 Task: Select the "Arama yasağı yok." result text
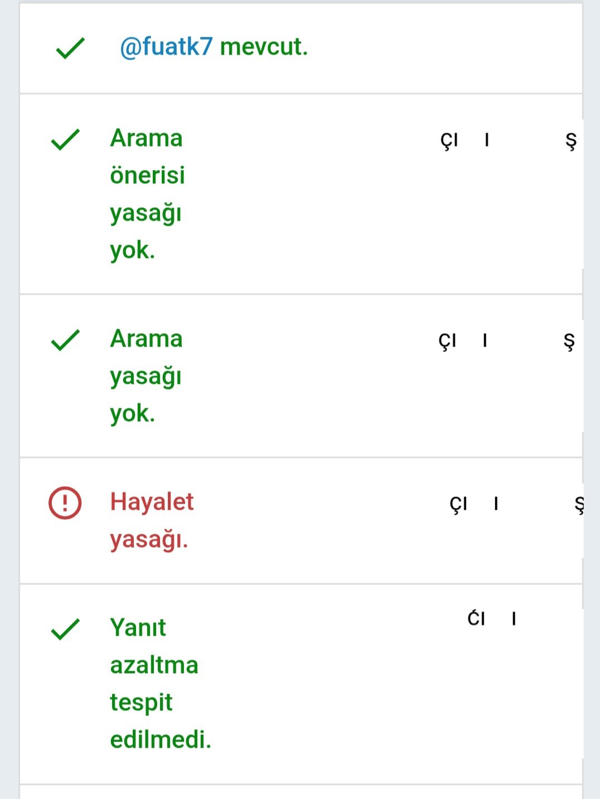tap(146, 376)
